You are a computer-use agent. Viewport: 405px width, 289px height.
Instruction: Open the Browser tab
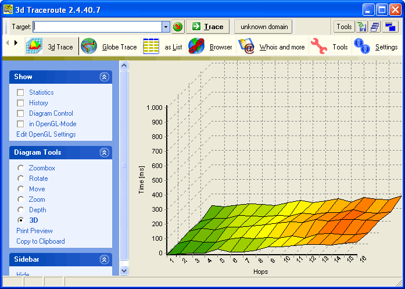(211, 47)
